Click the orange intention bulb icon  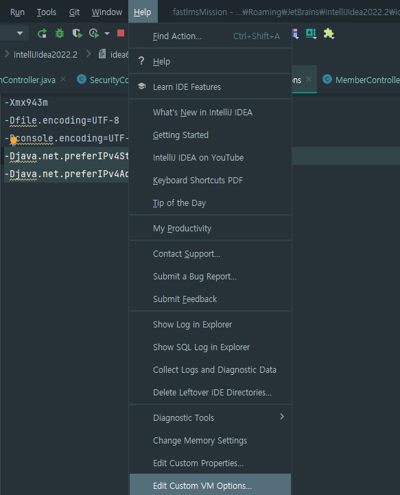[13, 140]
